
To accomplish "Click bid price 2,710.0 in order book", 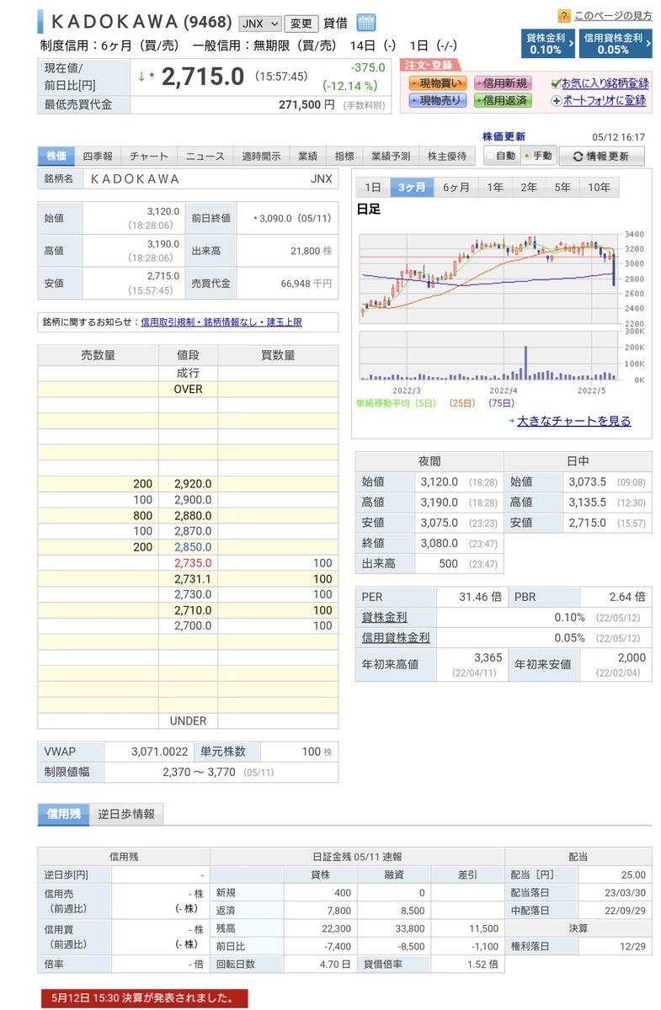I will click(193, 610).
